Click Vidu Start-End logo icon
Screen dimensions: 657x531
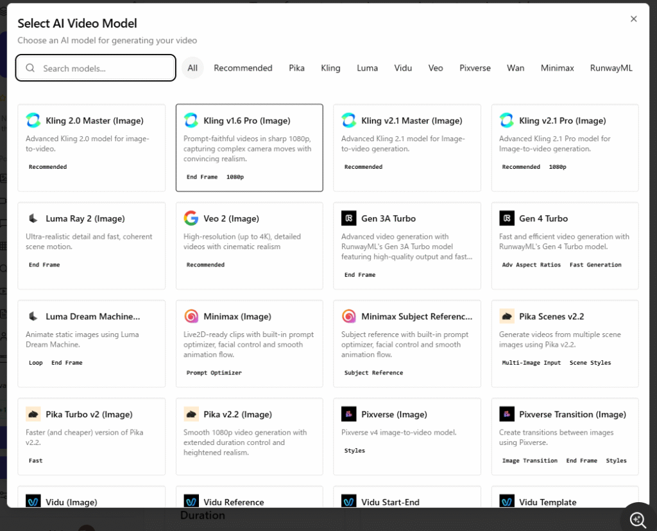tap(348, 501)
